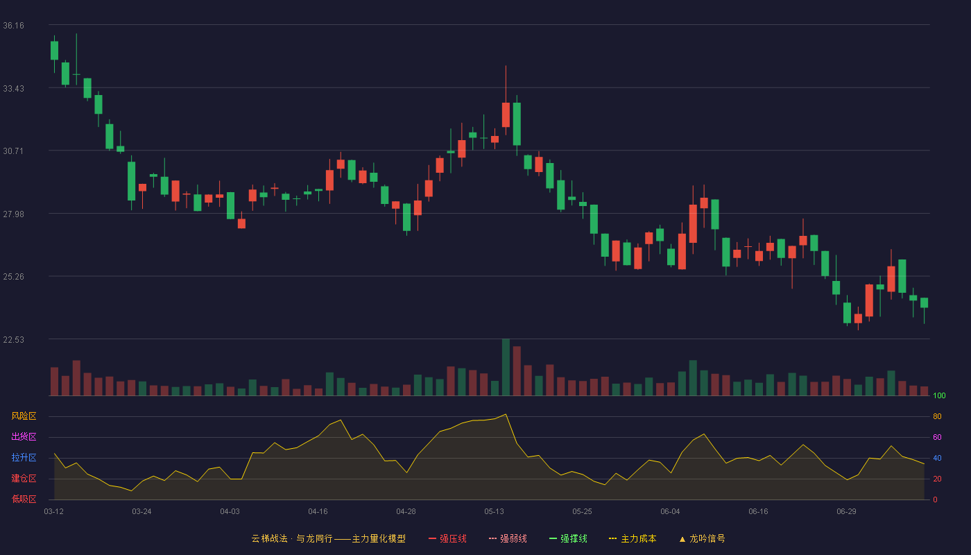971x555 pixels.
Task: Click the green 100 indicator axis value
Action: point(939,396)
